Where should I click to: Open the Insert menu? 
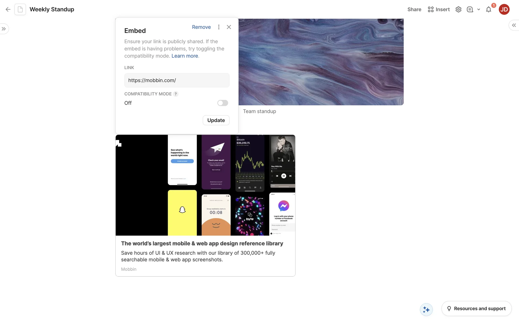coord(439,9)
